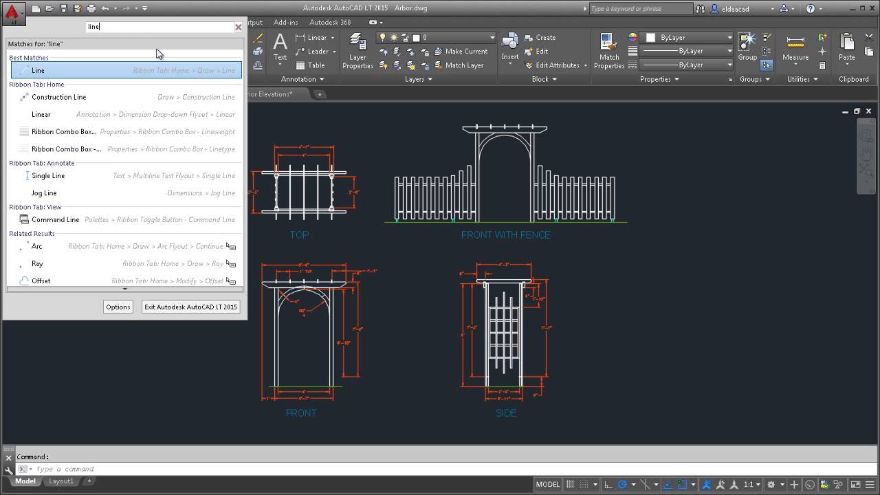Viewport: 880px width, 495px height.
Task: Click the Plot printer icon in toolbar
Action: pyautogui.click(x=90, y=8)
